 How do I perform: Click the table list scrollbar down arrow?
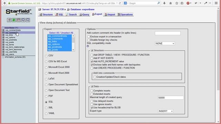pyautogui.click(x=73, y=50)
